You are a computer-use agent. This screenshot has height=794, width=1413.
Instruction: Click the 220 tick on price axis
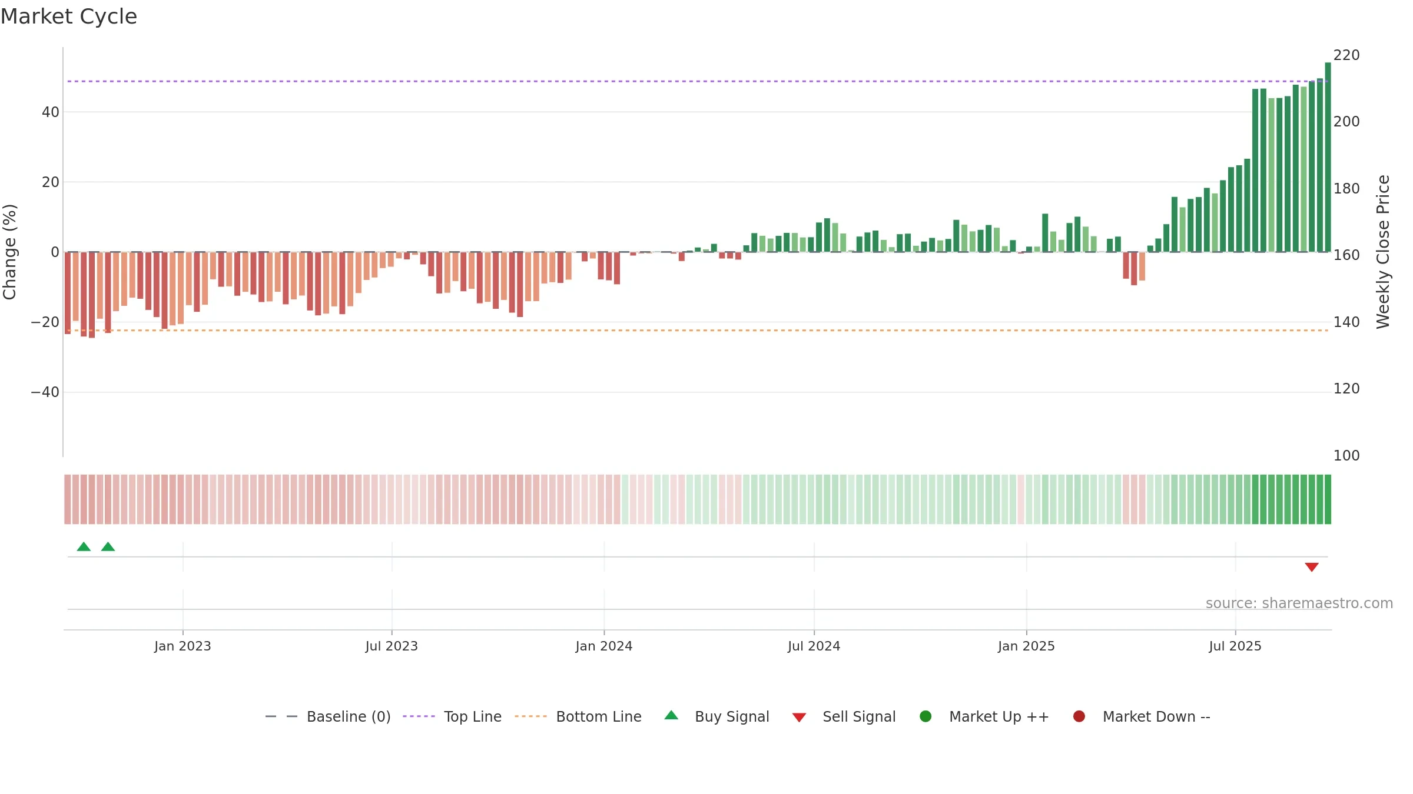[1346, 55]
